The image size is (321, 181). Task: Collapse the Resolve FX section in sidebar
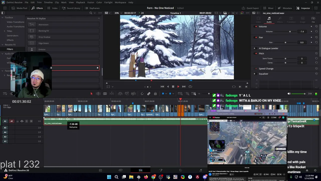click(x=2, y=45)
